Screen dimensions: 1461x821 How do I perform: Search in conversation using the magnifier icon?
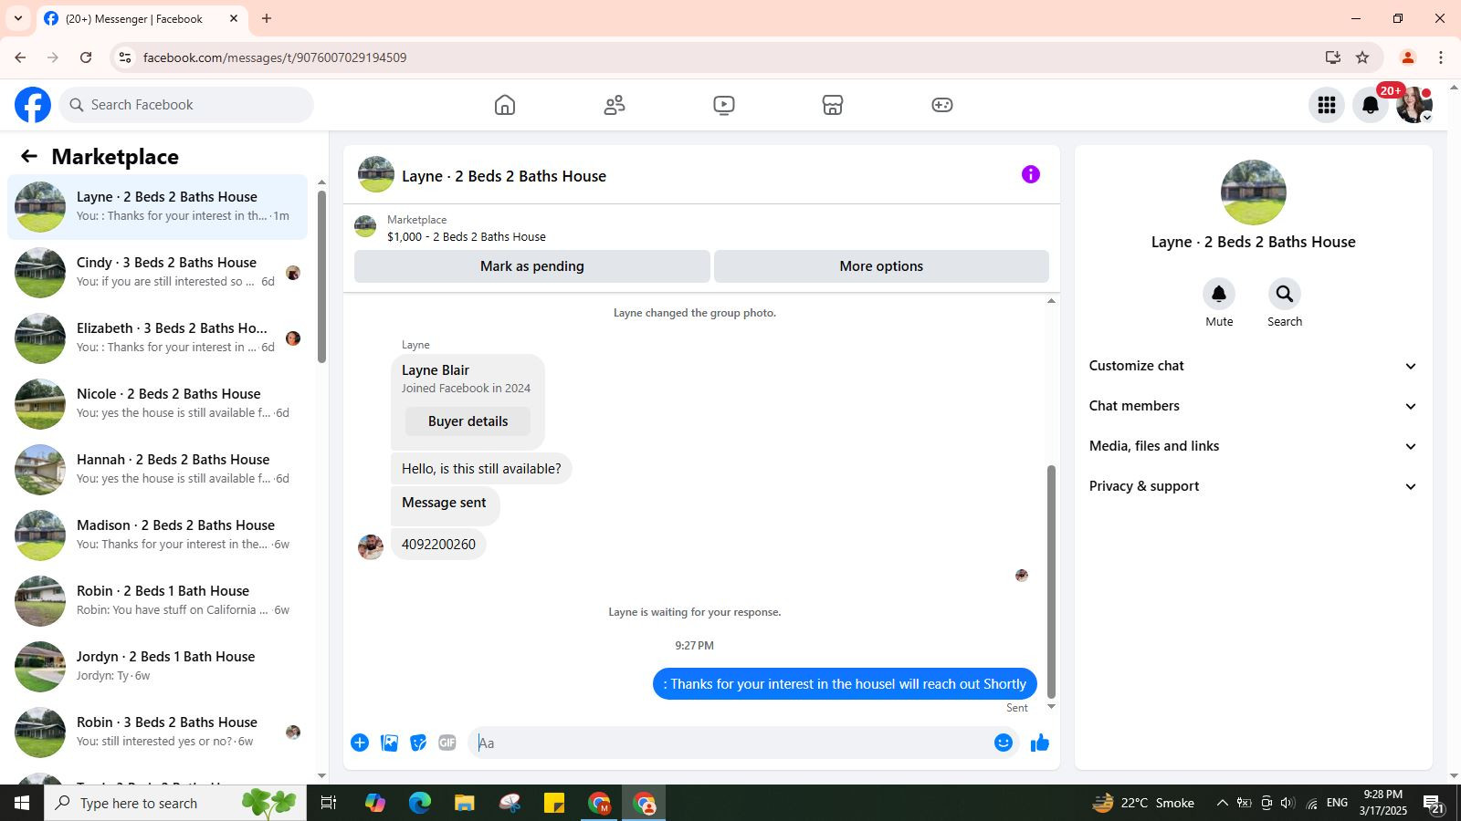(x=1285, y=294)
